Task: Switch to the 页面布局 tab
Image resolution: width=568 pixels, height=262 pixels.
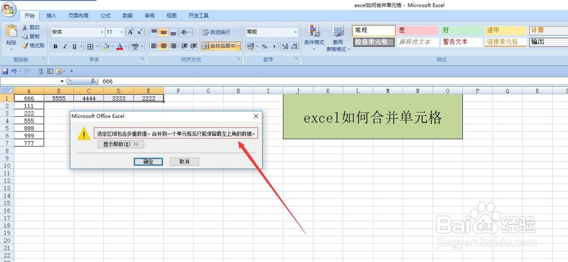Action: pyautogui.click(x=78, y=15)
